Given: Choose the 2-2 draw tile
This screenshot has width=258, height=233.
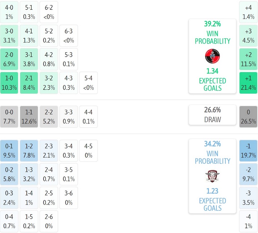Looking at the screenshot, I should [x=49, y=116].
